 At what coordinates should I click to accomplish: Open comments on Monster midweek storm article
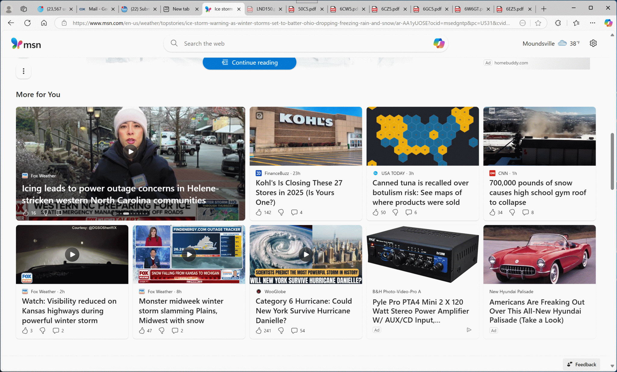tap(175, 331)
